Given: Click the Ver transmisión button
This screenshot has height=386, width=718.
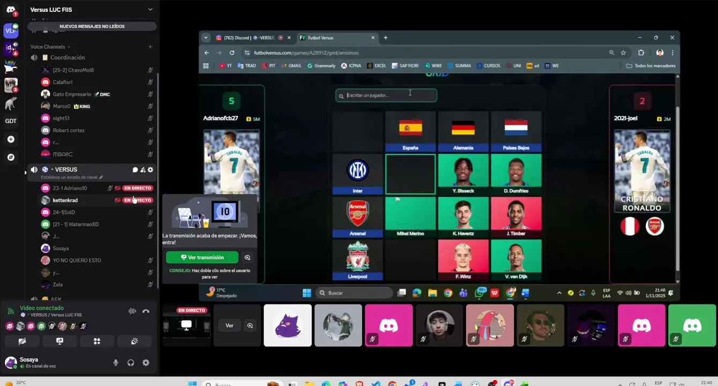Looking at the screenshot, I should coord(202,257).
